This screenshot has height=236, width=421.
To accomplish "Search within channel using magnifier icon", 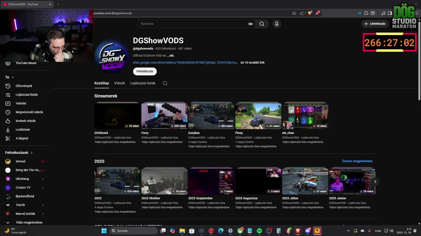I will coord(165,83).
